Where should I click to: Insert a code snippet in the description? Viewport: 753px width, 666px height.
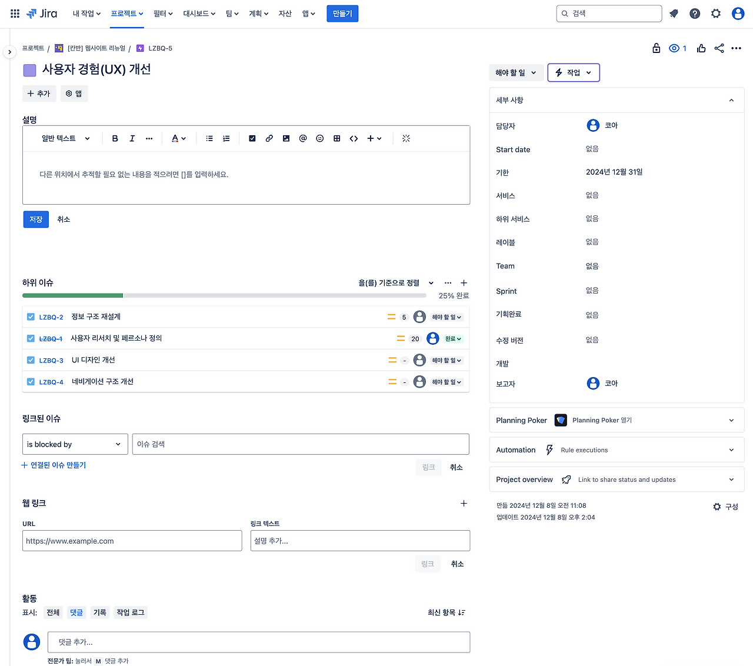tap(354, 138)
